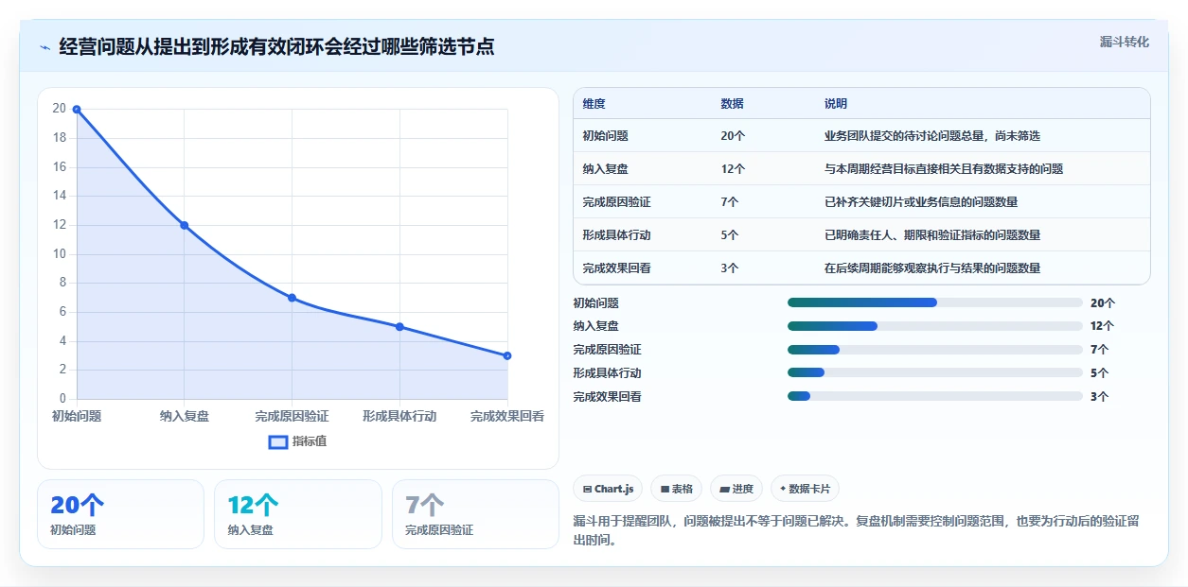1188x587 pixels.
Task: Click description 已补齐关键切片或业务信息的问题数量
Action: coord(921,202)
